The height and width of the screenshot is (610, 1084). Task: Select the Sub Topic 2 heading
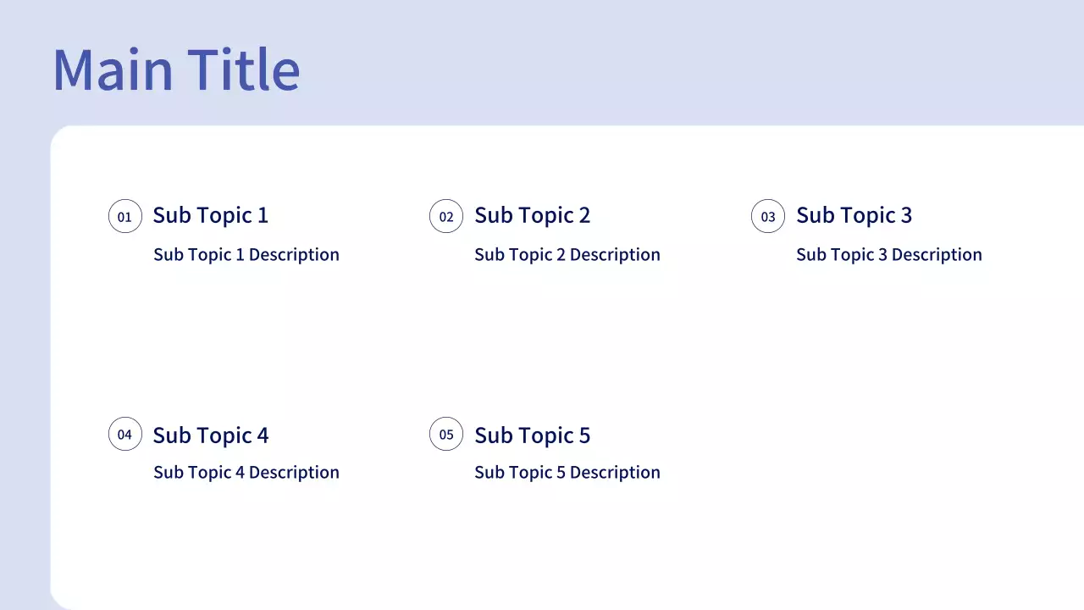(532, 215)
